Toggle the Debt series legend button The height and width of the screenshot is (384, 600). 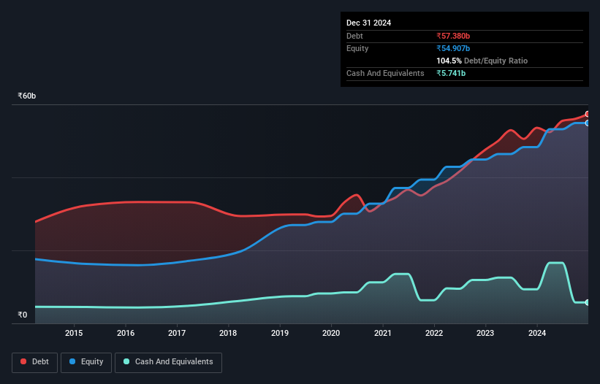[x=35, y=362]
